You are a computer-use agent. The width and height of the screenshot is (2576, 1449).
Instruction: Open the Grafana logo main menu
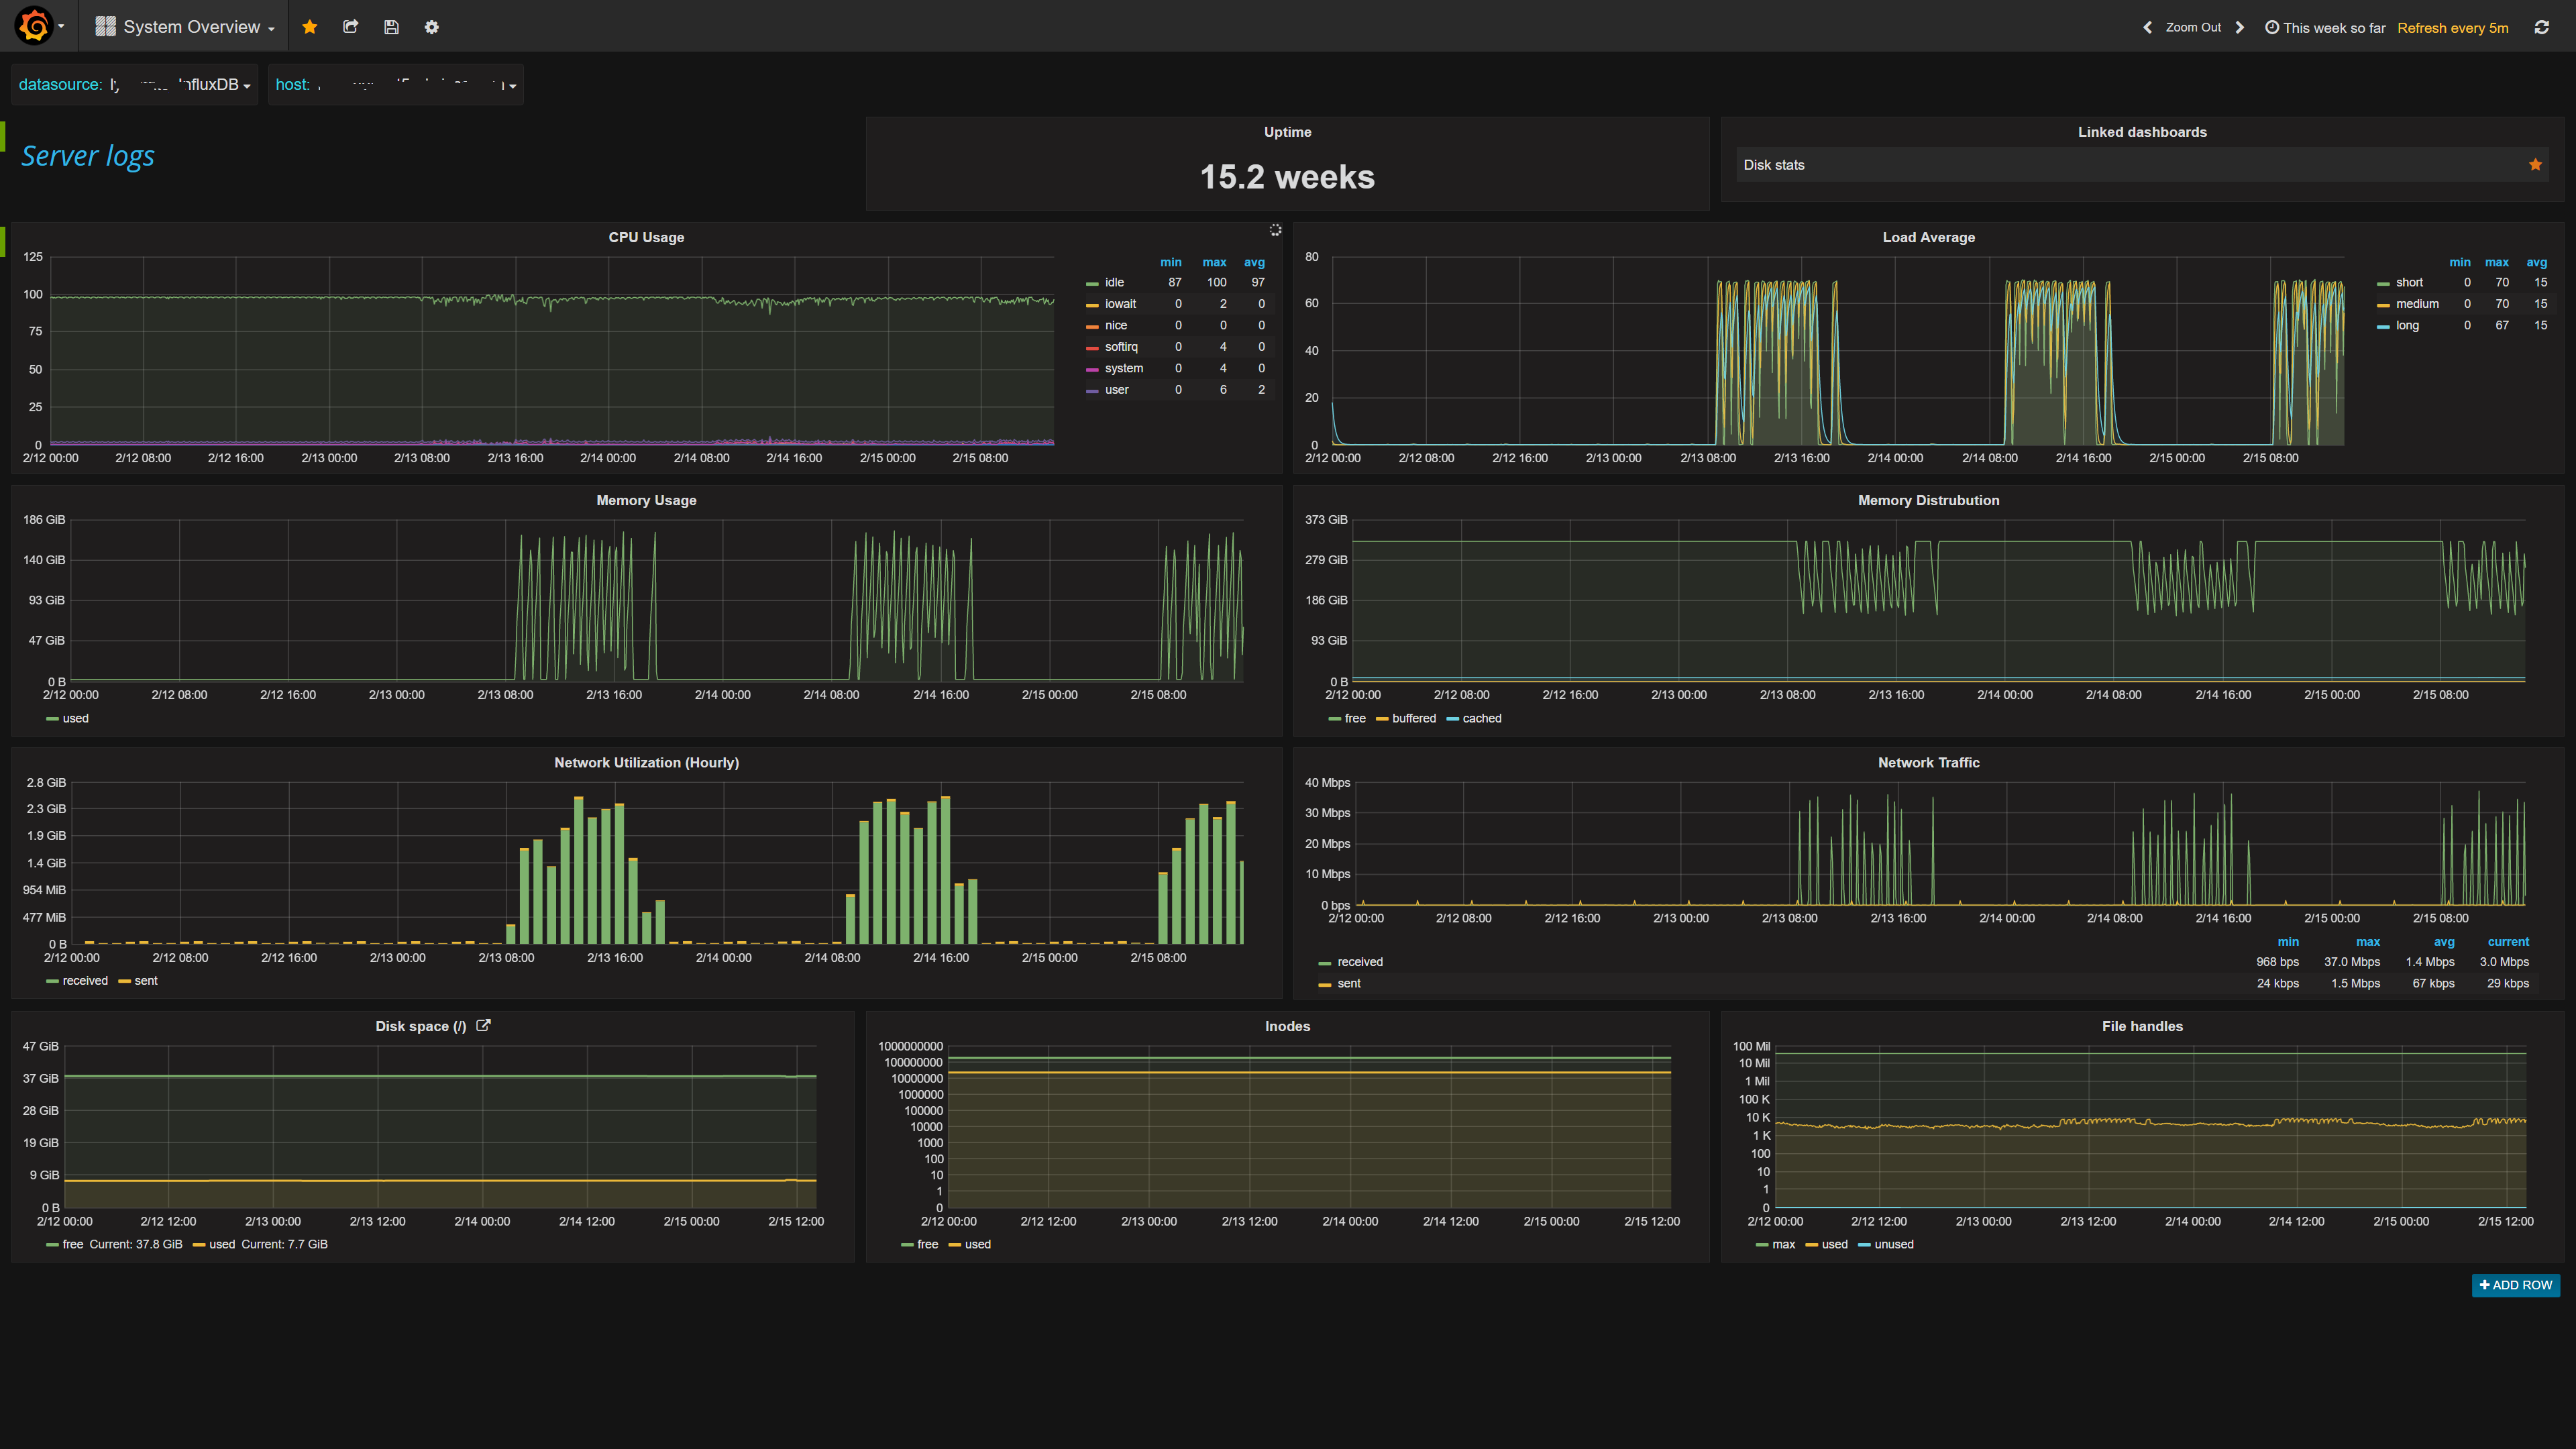click(38, 26)
